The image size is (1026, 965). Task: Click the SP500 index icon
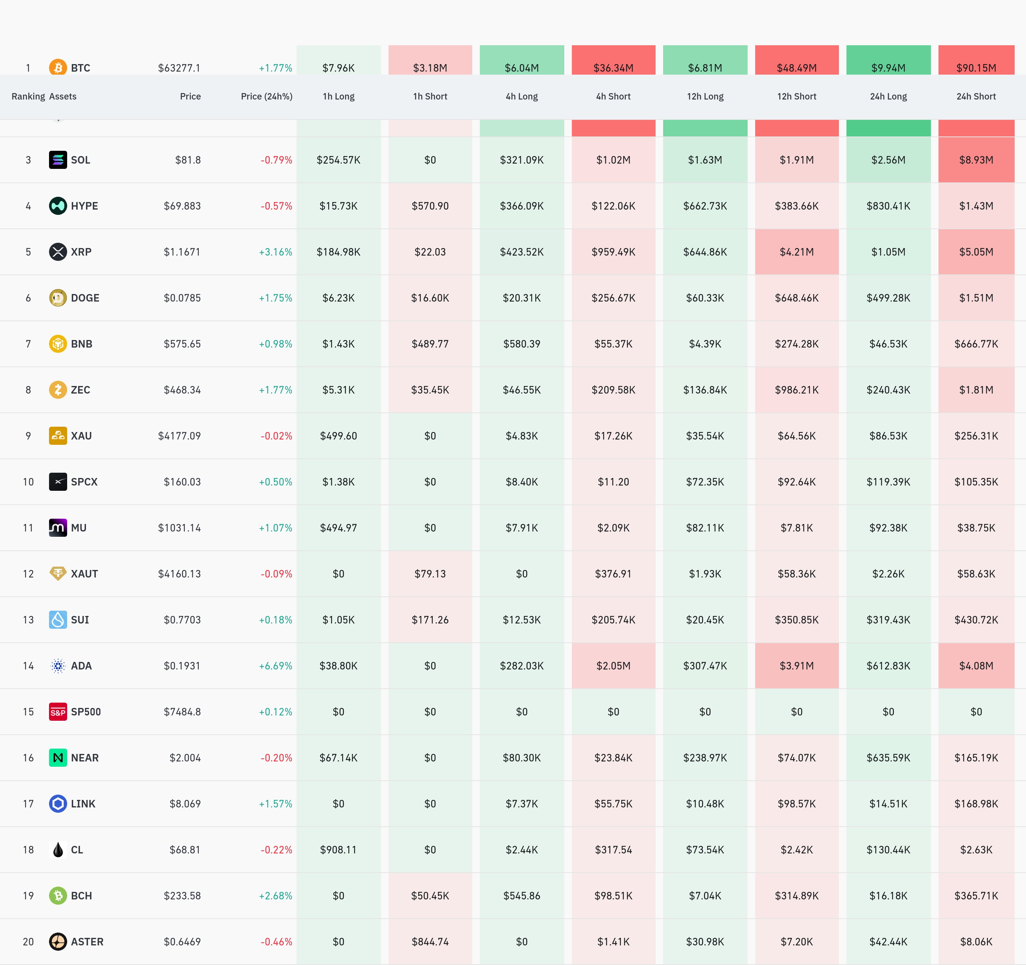pyautogui.click(x=58, y=712)
